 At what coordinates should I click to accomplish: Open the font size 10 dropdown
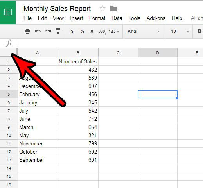(180, 31)
